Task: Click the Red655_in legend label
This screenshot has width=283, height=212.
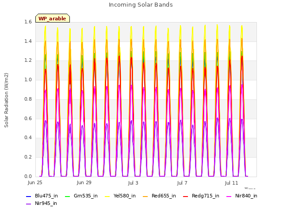Action: (x=164, y=196)
